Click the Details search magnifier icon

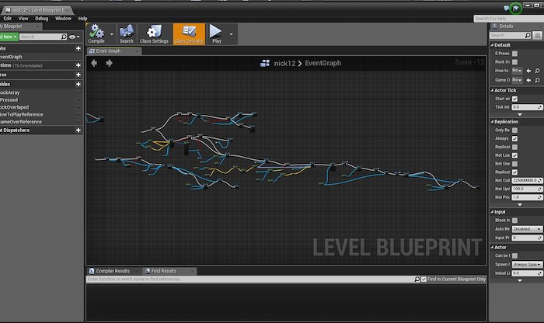[528, 36]
